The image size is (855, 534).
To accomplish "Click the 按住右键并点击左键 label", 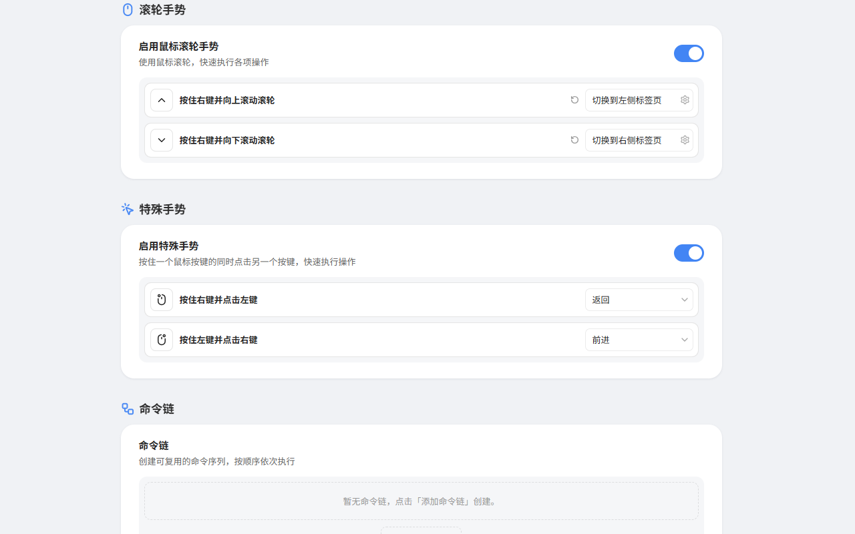I will tap(218, 300).
